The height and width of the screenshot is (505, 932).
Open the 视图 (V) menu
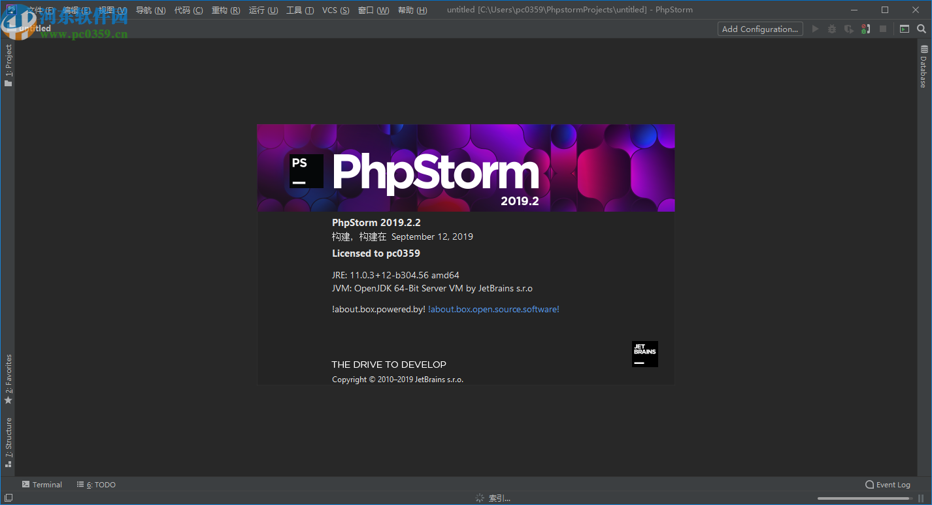(x=113, y=10)
